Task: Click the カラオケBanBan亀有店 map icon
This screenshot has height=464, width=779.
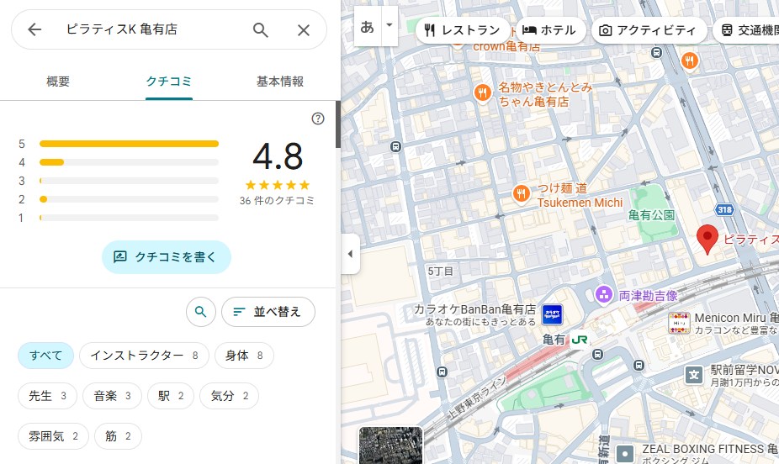Action: click(x=552, y=314)
